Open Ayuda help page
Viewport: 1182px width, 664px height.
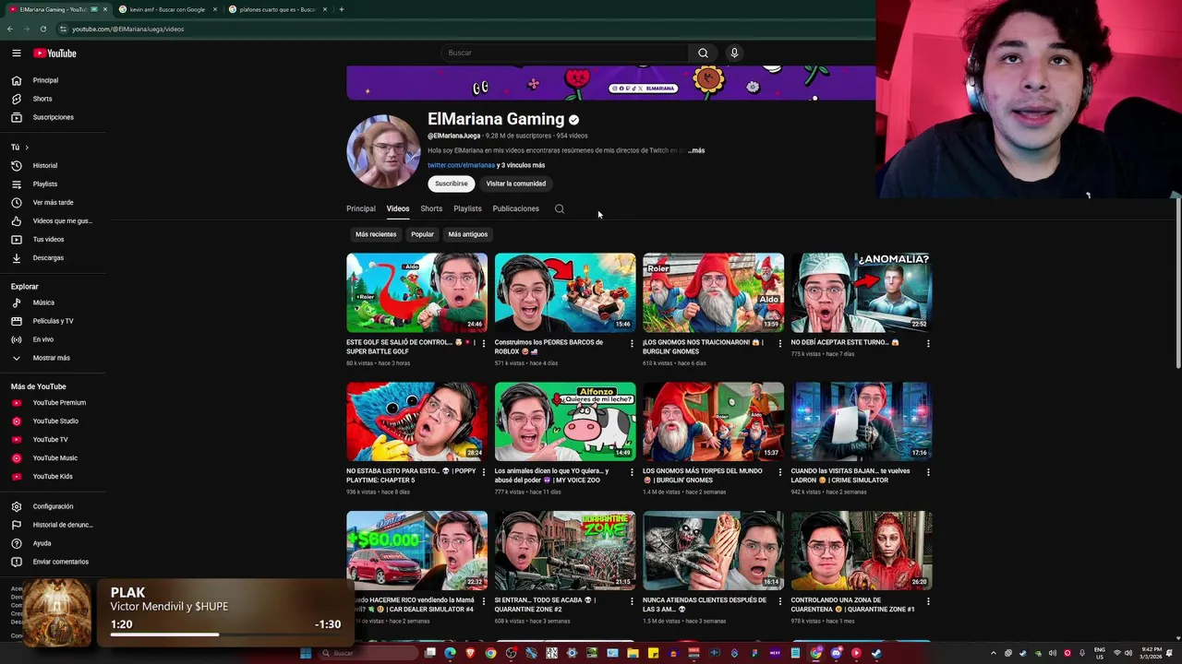42,543
